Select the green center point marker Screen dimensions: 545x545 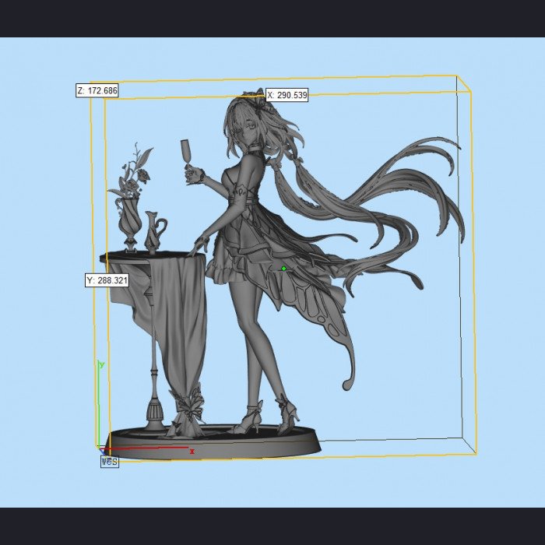(x=283, y=269)
